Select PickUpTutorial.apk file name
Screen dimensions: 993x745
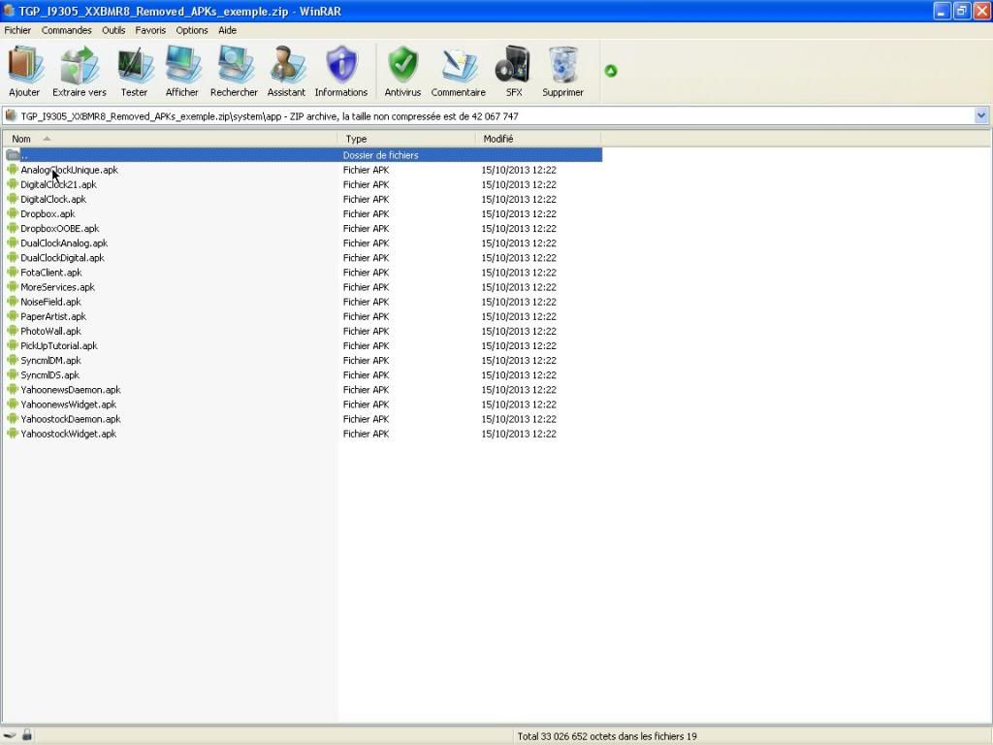coord(59,345)
